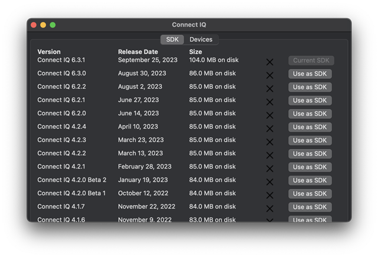
Task: Click the 86.0 MB on disk size
Action: pyautogui.click(x=213, y=73)
